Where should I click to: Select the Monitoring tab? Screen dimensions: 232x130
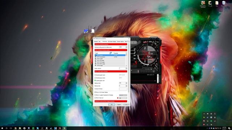pos(104,42)
